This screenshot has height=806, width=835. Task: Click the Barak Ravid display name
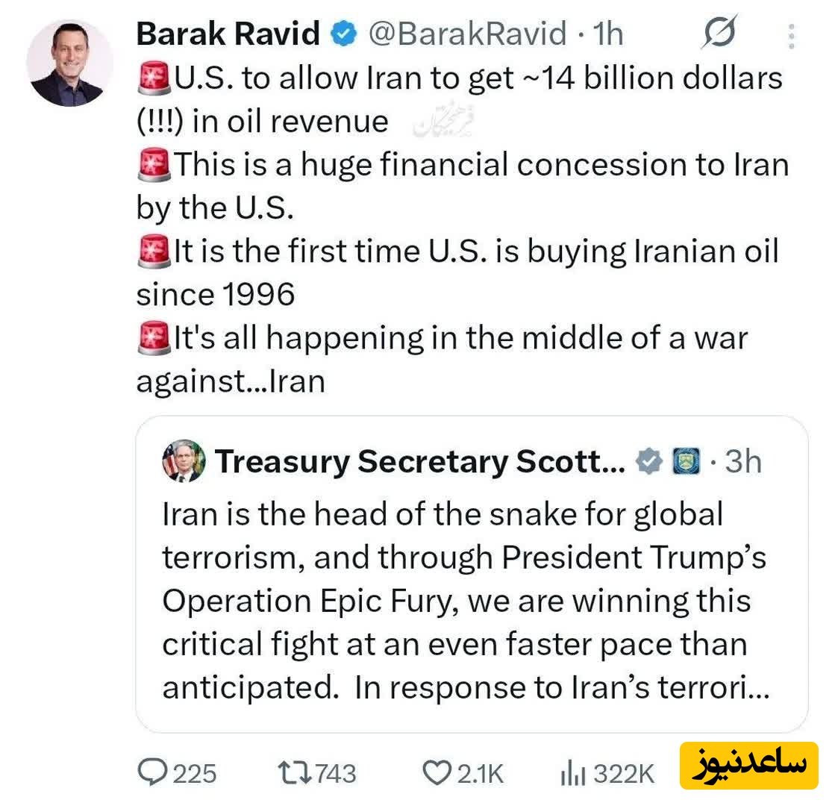coord(228,34)
